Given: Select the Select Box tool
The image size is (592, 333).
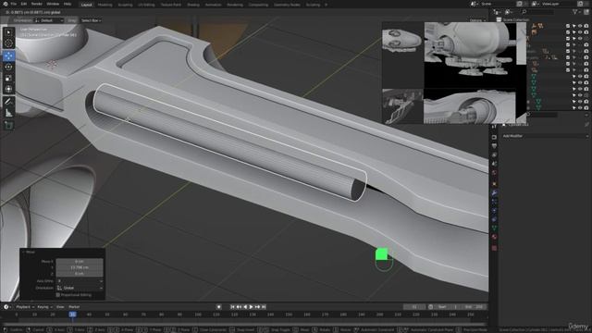Looking at the screenshot, I should point(8,32).
